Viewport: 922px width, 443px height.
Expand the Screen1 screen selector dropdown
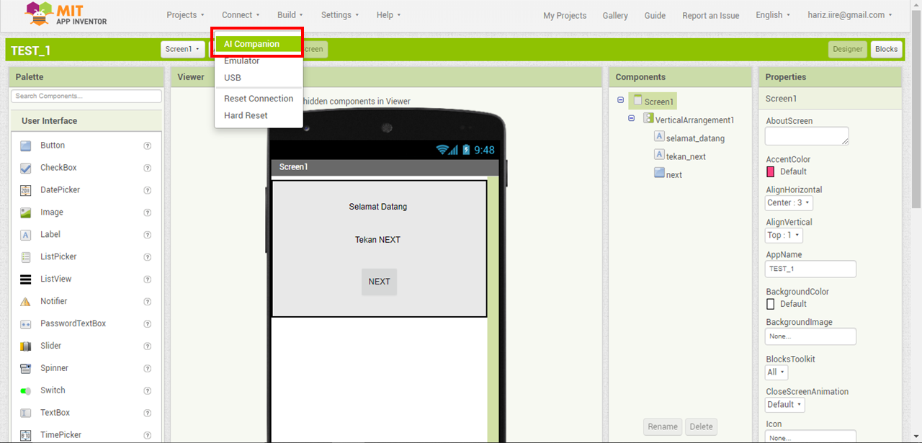click(x=182, y=49)
